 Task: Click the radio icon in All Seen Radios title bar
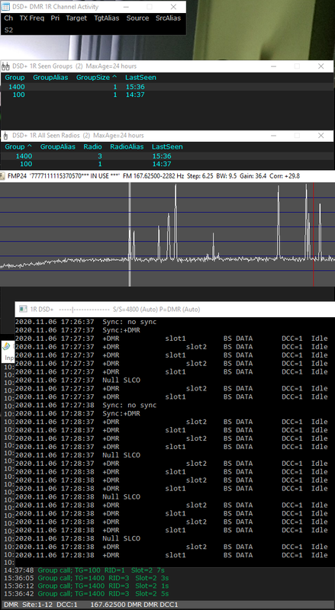(5, 136)
